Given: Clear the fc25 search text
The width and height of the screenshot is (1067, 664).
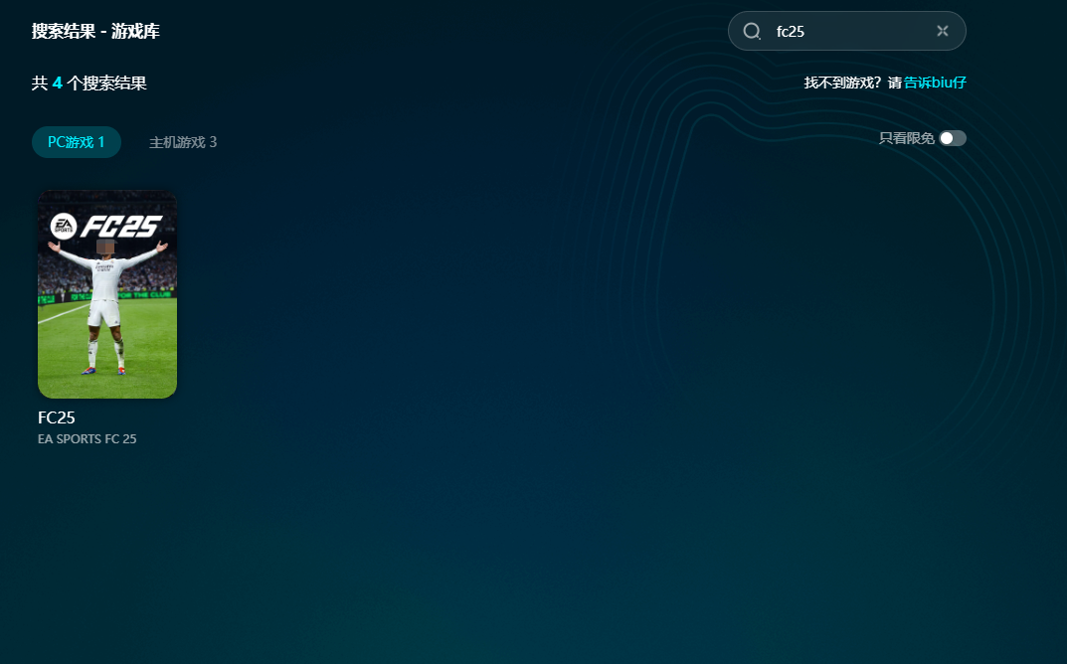Looking at the screenshot, I should [x=943, y=31].
